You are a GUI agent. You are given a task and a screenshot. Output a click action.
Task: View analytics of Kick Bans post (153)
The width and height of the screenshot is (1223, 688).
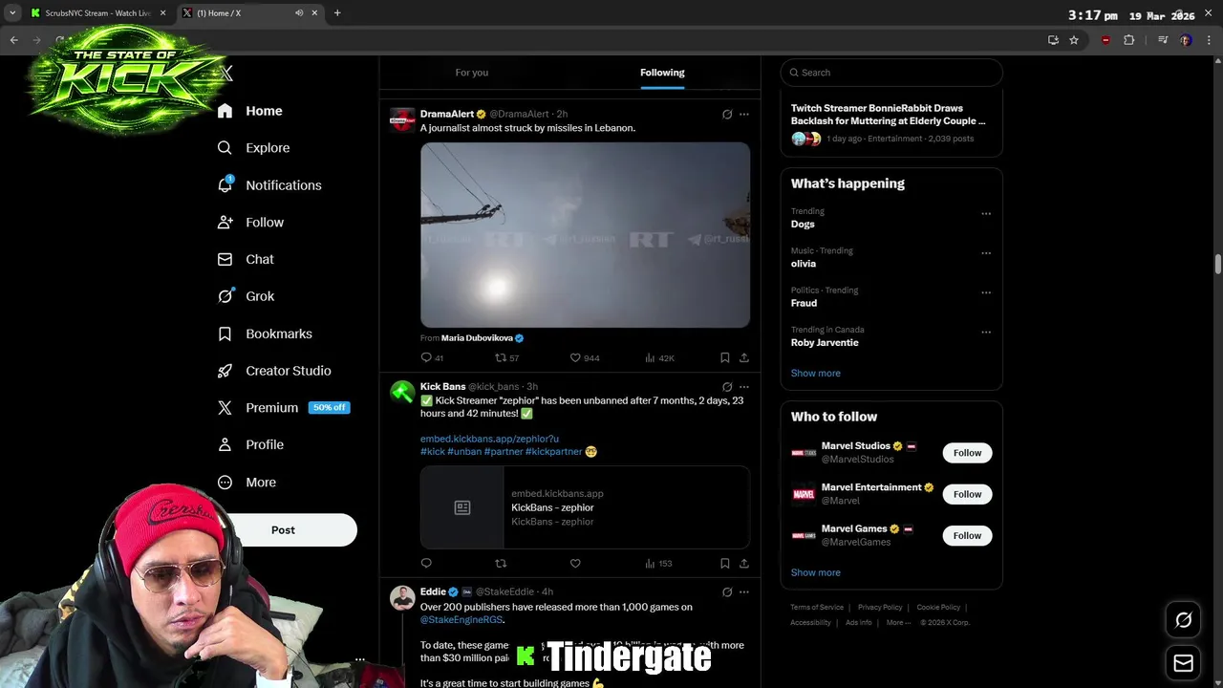pos(658,564)
